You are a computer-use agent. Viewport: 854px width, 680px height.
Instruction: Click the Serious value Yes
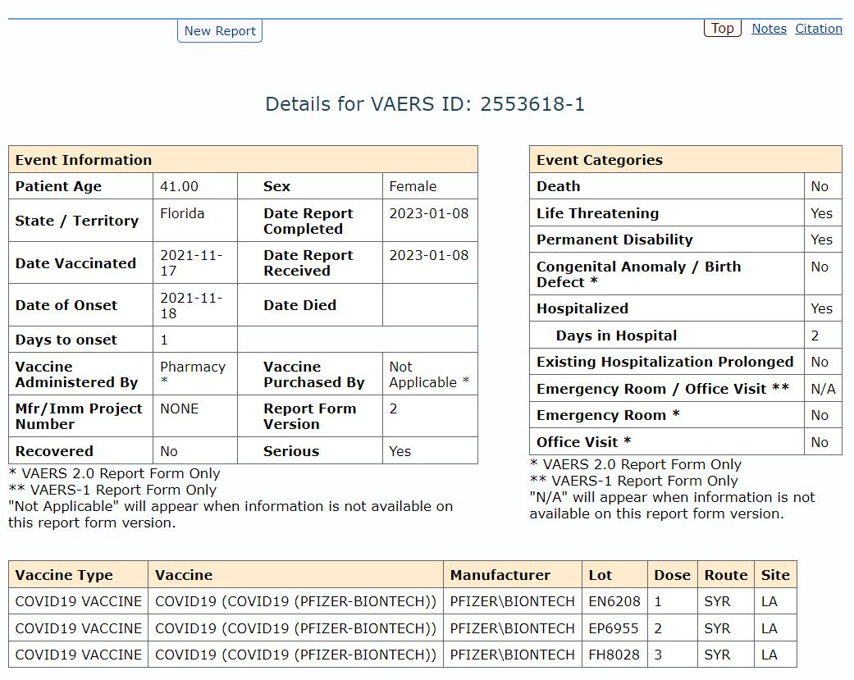(400, 451)
